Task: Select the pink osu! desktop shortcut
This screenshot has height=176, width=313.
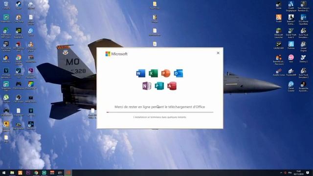Action: click(x=291, y=59)
